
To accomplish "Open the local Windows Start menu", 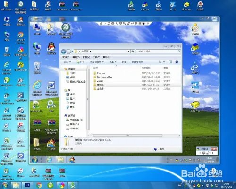I will [x=5, y=185].
